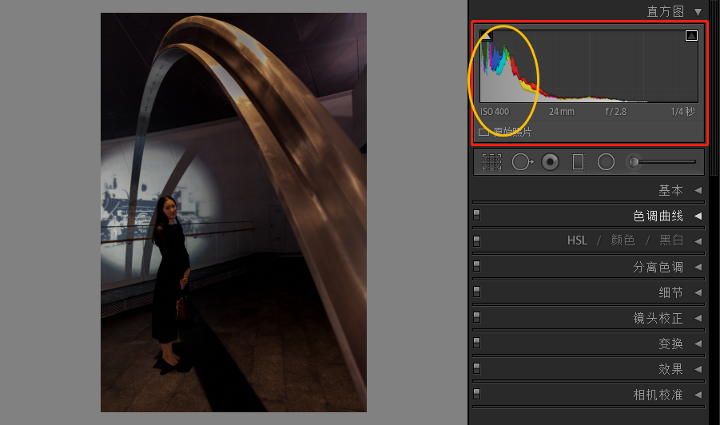The image size is (720, 425).
Task: Toggle the 色调曲线 panel on/off switch
Action: [x=477, y=214]
